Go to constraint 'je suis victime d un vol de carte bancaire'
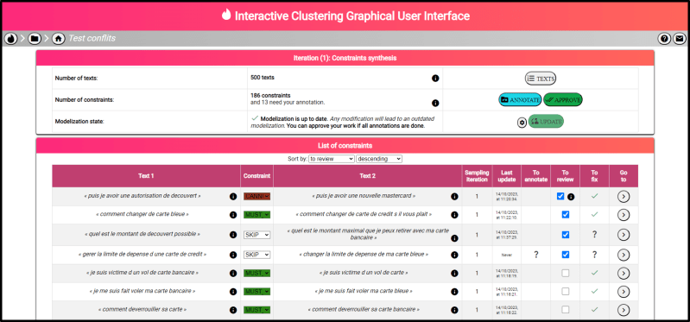This screenshot has width=690, height=322. pos(624,273)
